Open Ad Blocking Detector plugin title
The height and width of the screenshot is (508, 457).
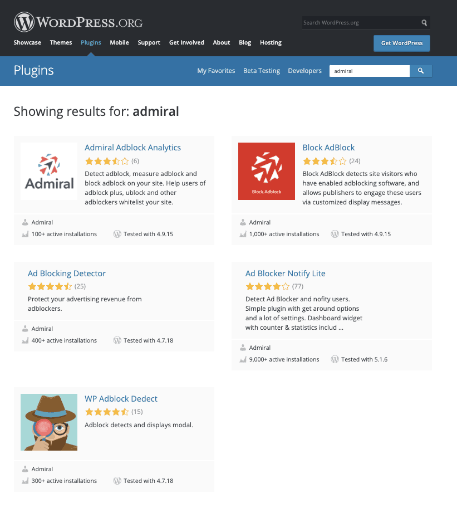click(67, 273)
